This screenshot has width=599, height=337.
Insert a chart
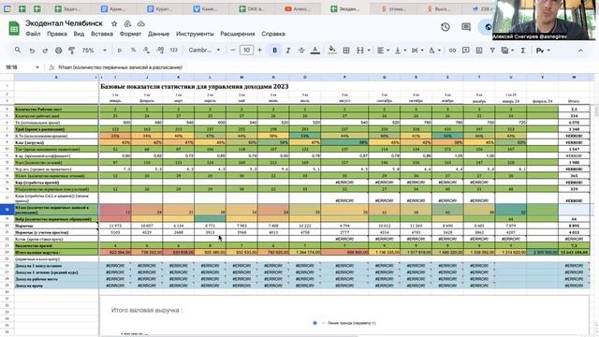(479, 50)
